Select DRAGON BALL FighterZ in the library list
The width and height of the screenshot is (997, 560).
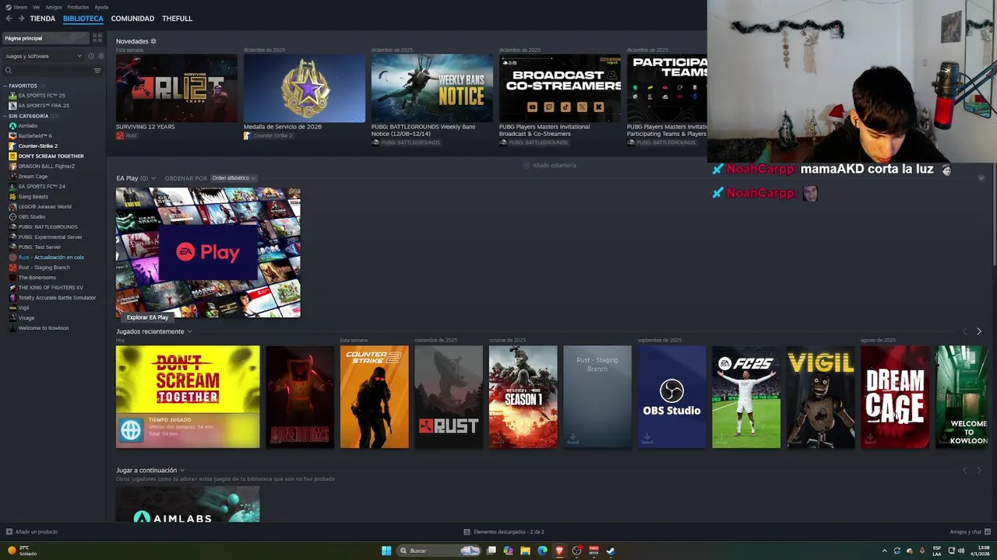pyautogui.click(x=47, y=166)
